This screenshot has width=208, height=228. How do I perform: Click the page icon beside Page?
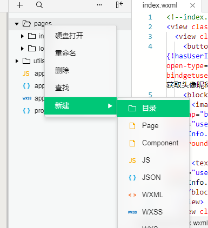pos(132,126)
